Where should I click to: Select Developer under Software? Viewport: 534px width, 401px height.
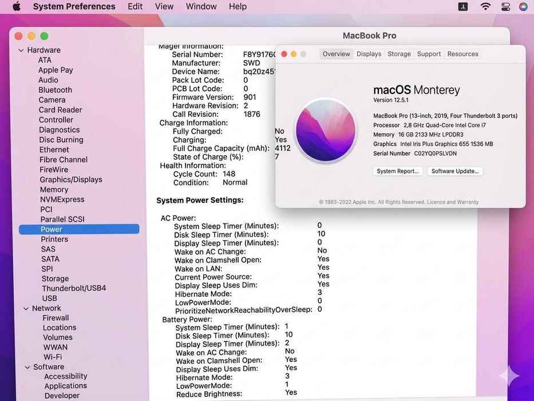point(62,395)
